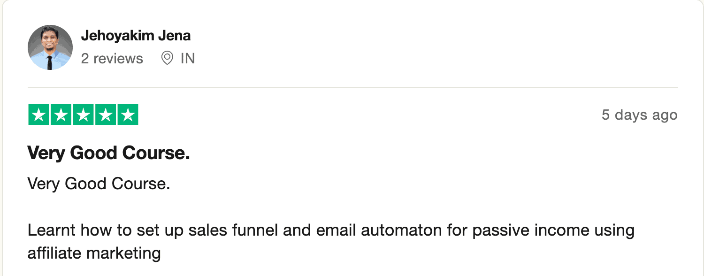Click the "affiliate marketing" text line
Viewport: 704px width, 276px height.
pos(94,253)
